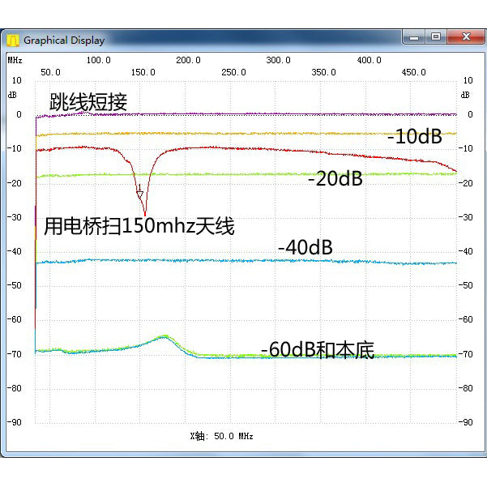Click the -40dB trace annotation
Image resolution: width=487 pixels, height=487 pixels.
coord(305,247)
